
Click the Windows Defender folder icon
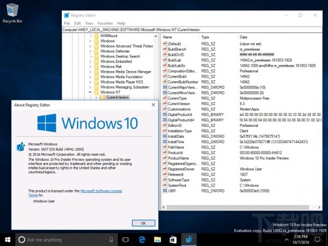click(96, 51)
